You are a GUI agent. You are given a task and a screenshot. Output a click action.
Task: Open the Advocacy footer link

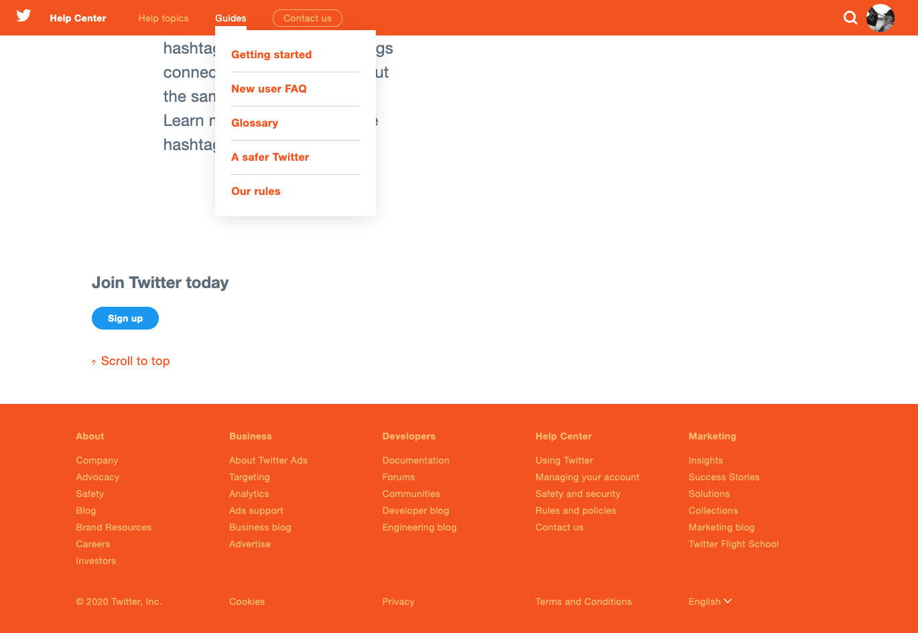(x=98, y=477)
